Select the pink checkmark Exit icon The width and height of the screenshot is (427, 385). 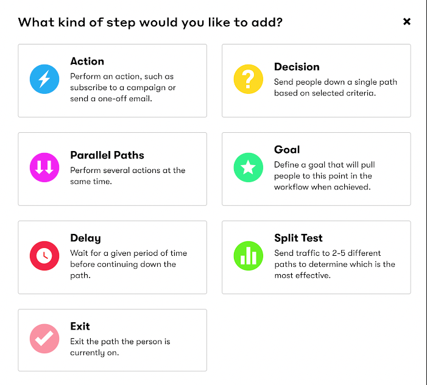pyautogui.click(x=44, y=339)
